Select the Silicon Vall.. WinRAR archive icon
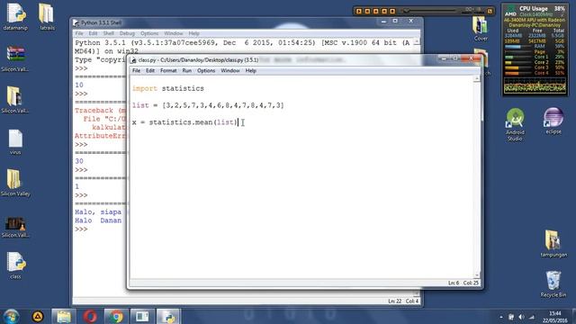Viewport: 576px width, 324px height. (15, 58)
